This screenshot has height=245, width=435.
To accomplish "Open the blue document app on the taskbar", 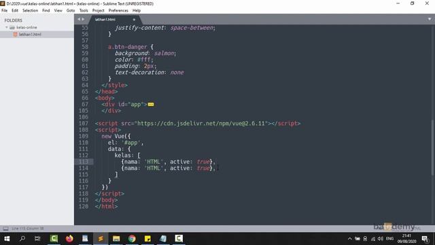I will coord(85,239).
